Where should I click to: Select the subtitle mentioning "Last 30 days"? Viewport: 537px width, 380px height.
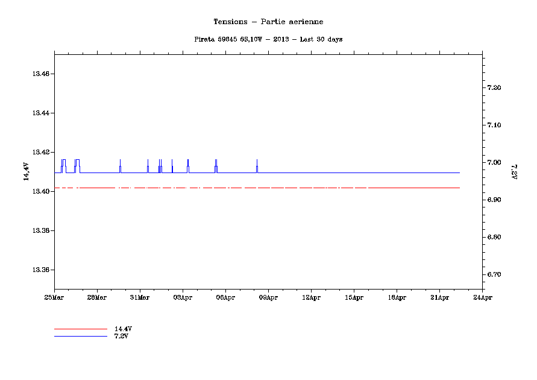268,39
